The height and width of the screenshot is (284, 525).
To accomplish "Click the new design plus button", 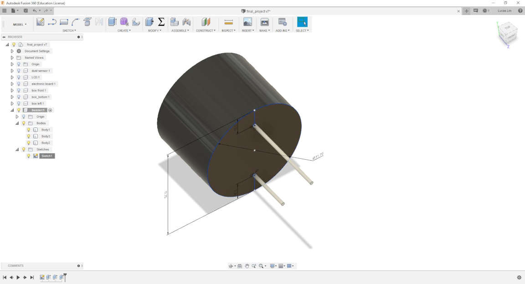I will (466, 11).
